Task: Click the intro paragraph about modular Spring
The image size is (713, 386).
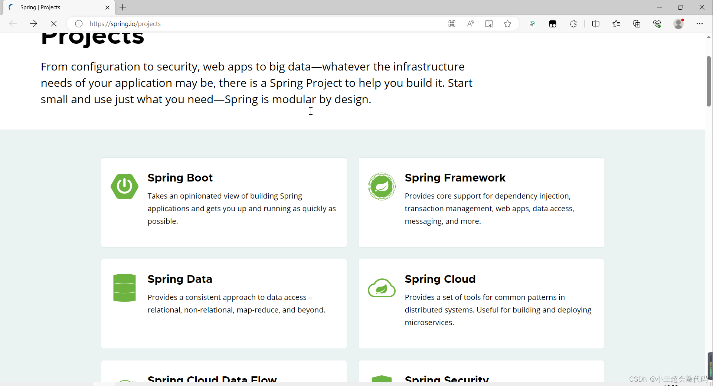Action: point(256,83)
